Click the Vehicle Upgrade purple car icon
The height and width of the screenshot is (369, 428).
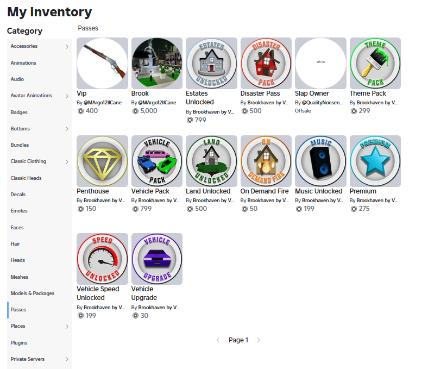[x=157, y=259]
